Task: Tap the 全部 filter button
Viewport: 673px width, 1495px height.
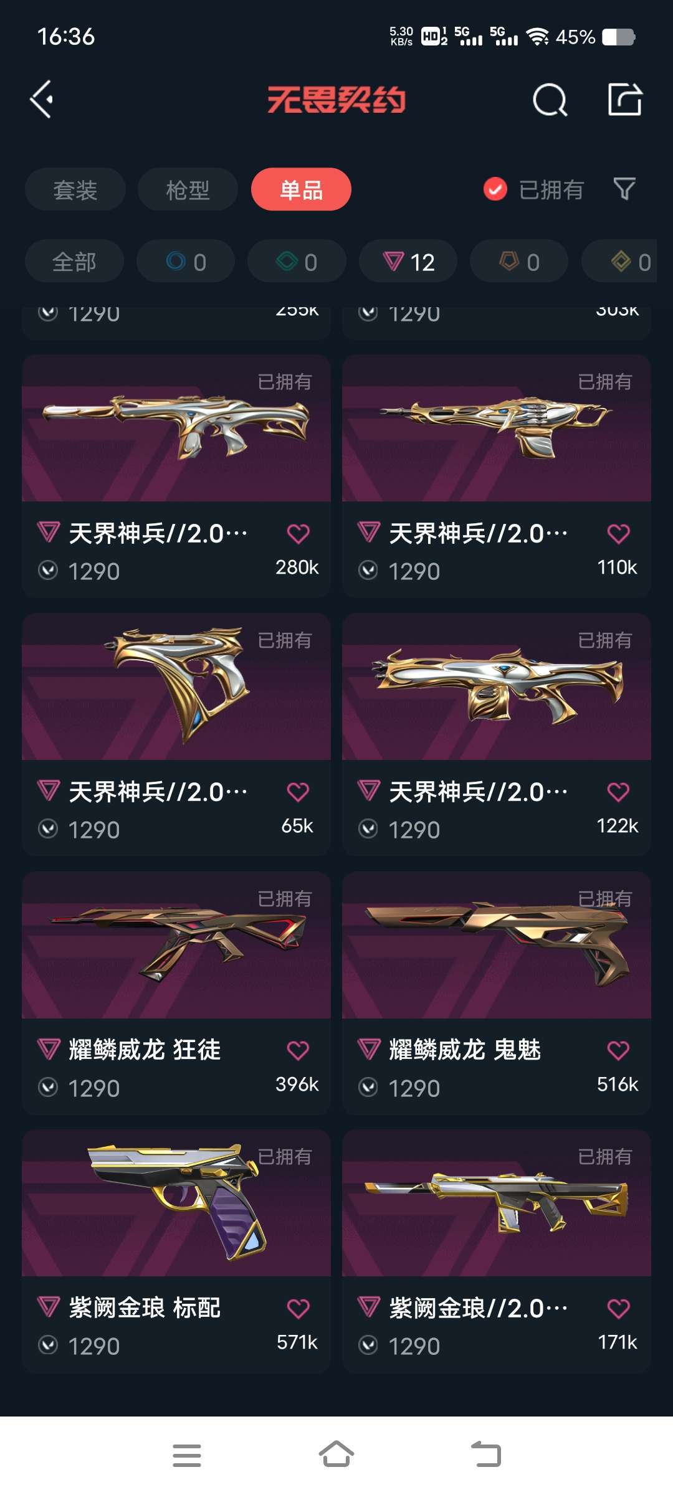Action: click(74, 261)
